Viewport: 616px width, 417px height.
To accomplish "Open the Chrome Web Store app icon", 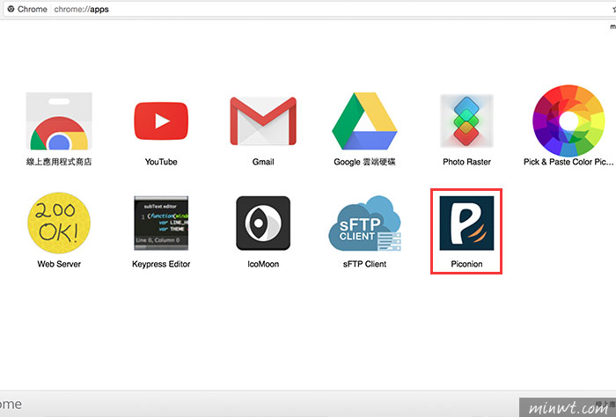I will (59, 121).
